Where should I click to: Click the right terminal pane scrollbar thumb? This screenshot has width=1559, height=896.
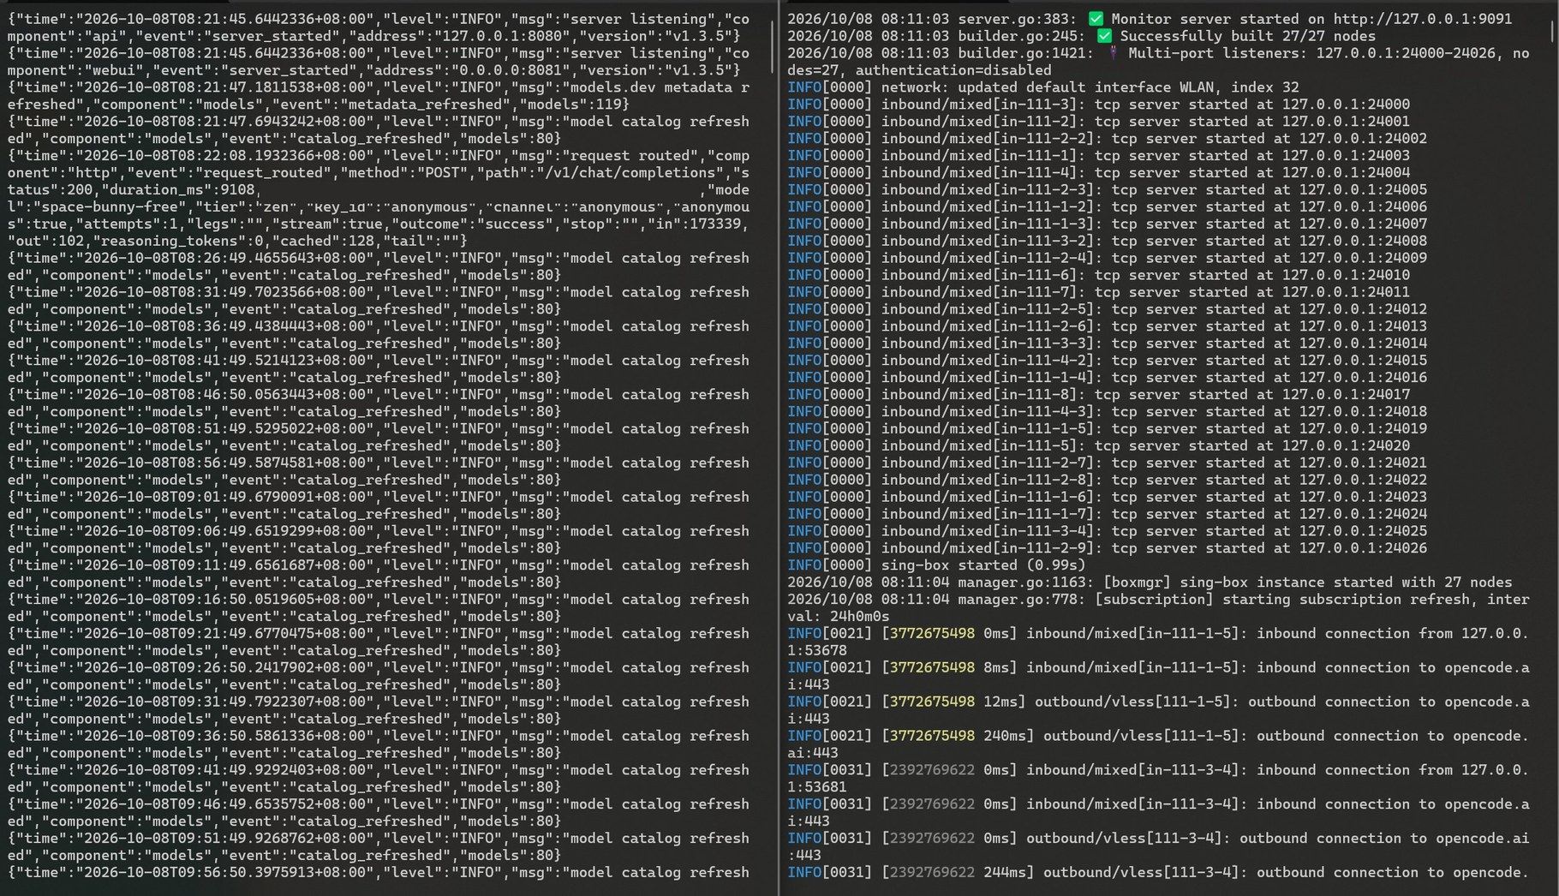click(x=1552, y=31)
